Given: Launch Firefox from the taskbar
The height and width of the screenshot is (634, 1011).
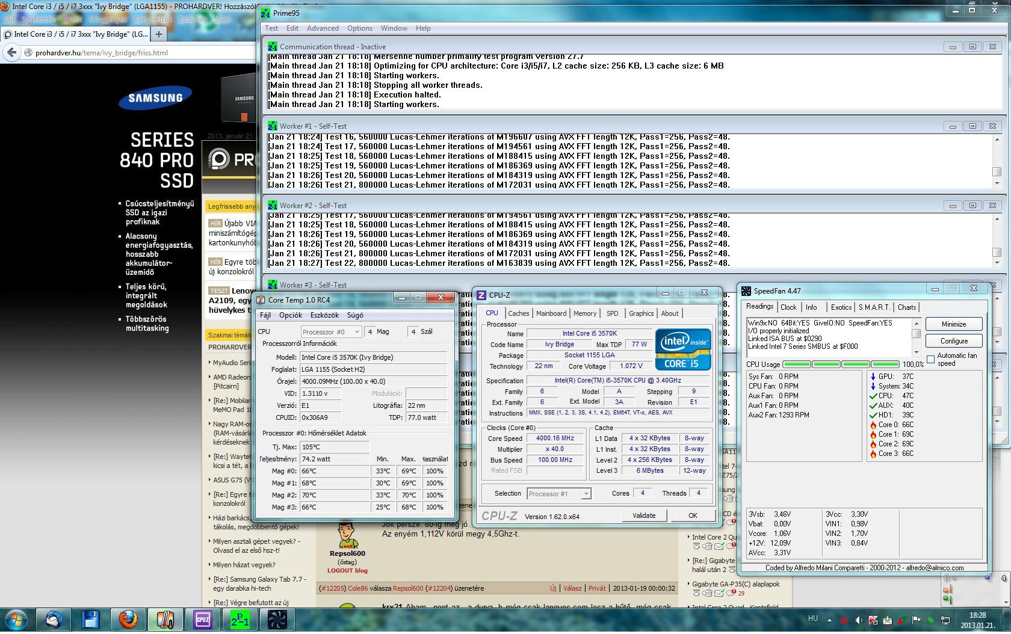Looking at the screenshot, I should [128, 619].
